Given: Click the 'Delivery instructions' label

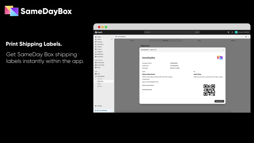Looking at the screenshot, I should 148,85.
